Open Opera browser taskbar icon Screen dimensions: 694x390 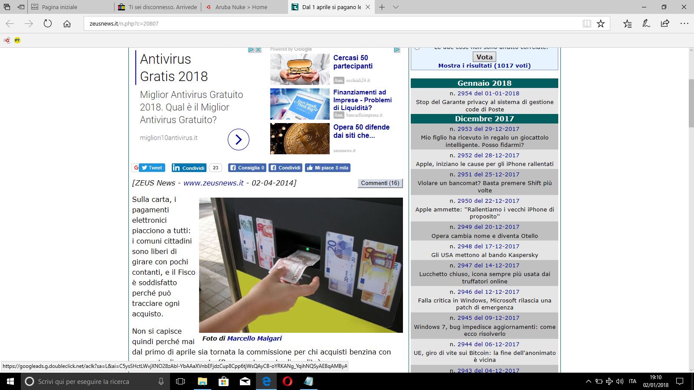pos(287,381)
